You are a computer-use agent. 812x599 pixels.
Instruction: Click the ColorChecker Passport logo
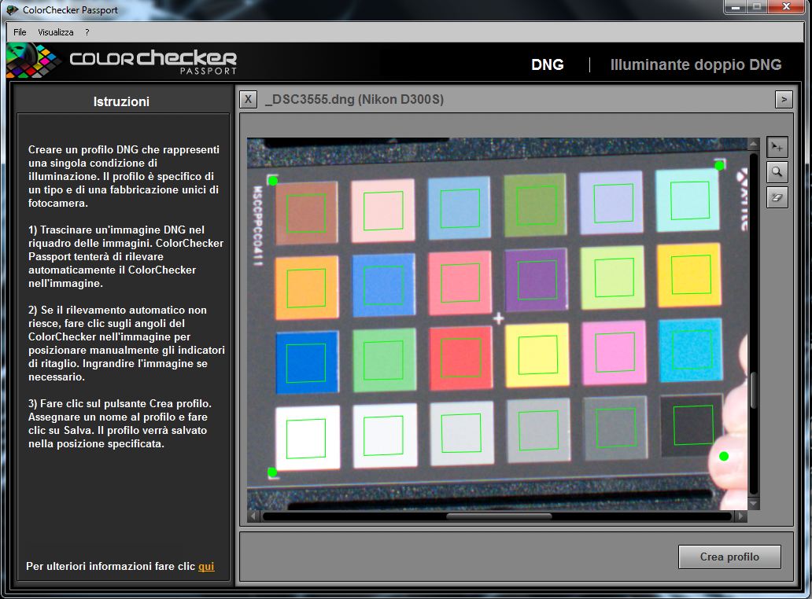(122, 61)
